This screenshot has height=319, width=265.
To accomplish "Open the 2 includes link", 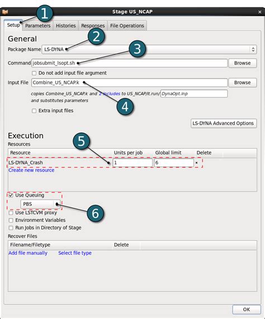I will point(110,94).
